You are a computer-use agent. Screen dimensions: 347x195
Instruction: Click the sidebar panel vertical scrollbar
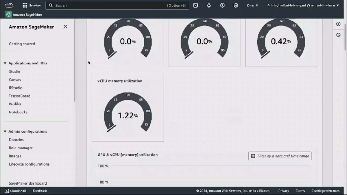click(x=75, y=60)
